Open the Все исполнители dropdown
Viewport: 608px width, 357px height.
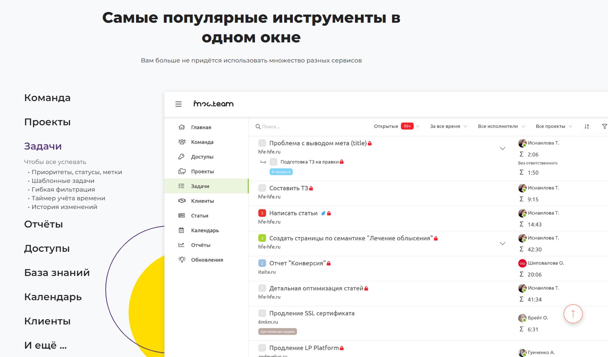pyautogui.click(x=501, y=126)
